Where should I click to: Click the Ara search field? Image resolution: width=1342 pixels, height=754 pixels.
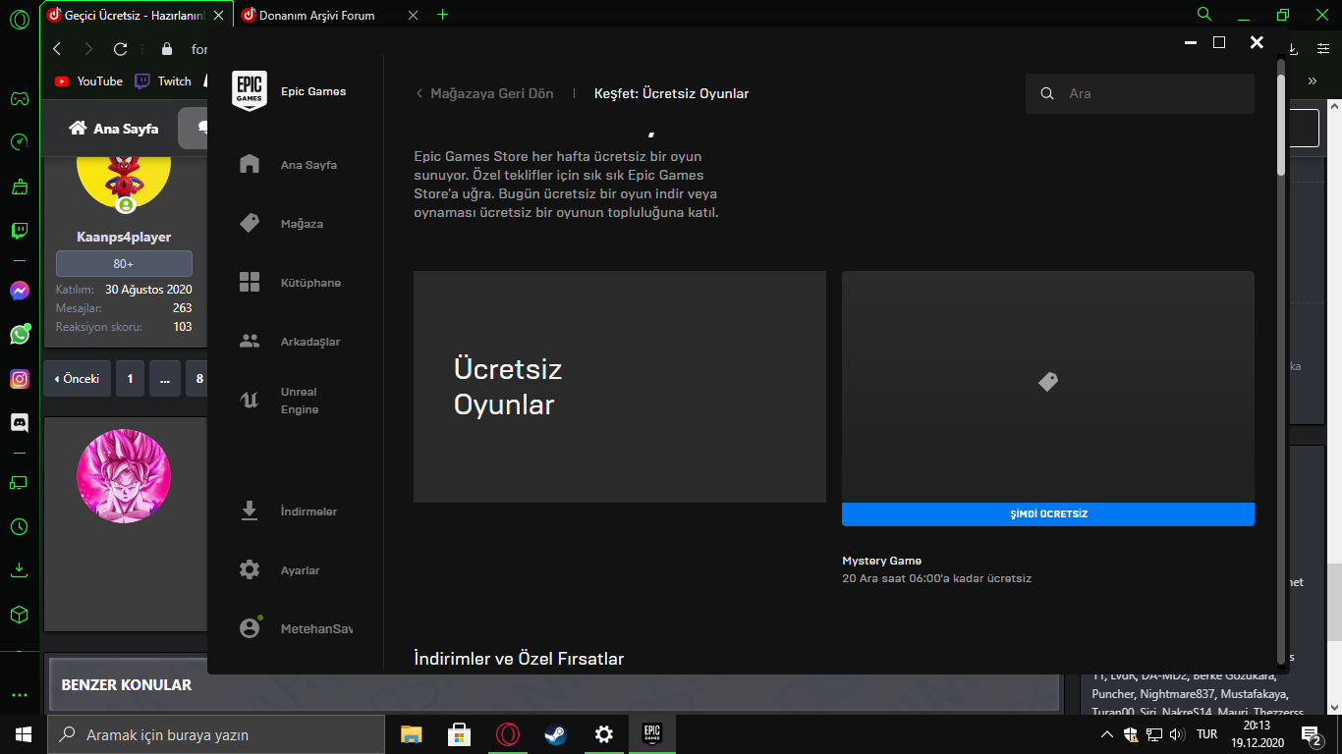pos(1140,94)
